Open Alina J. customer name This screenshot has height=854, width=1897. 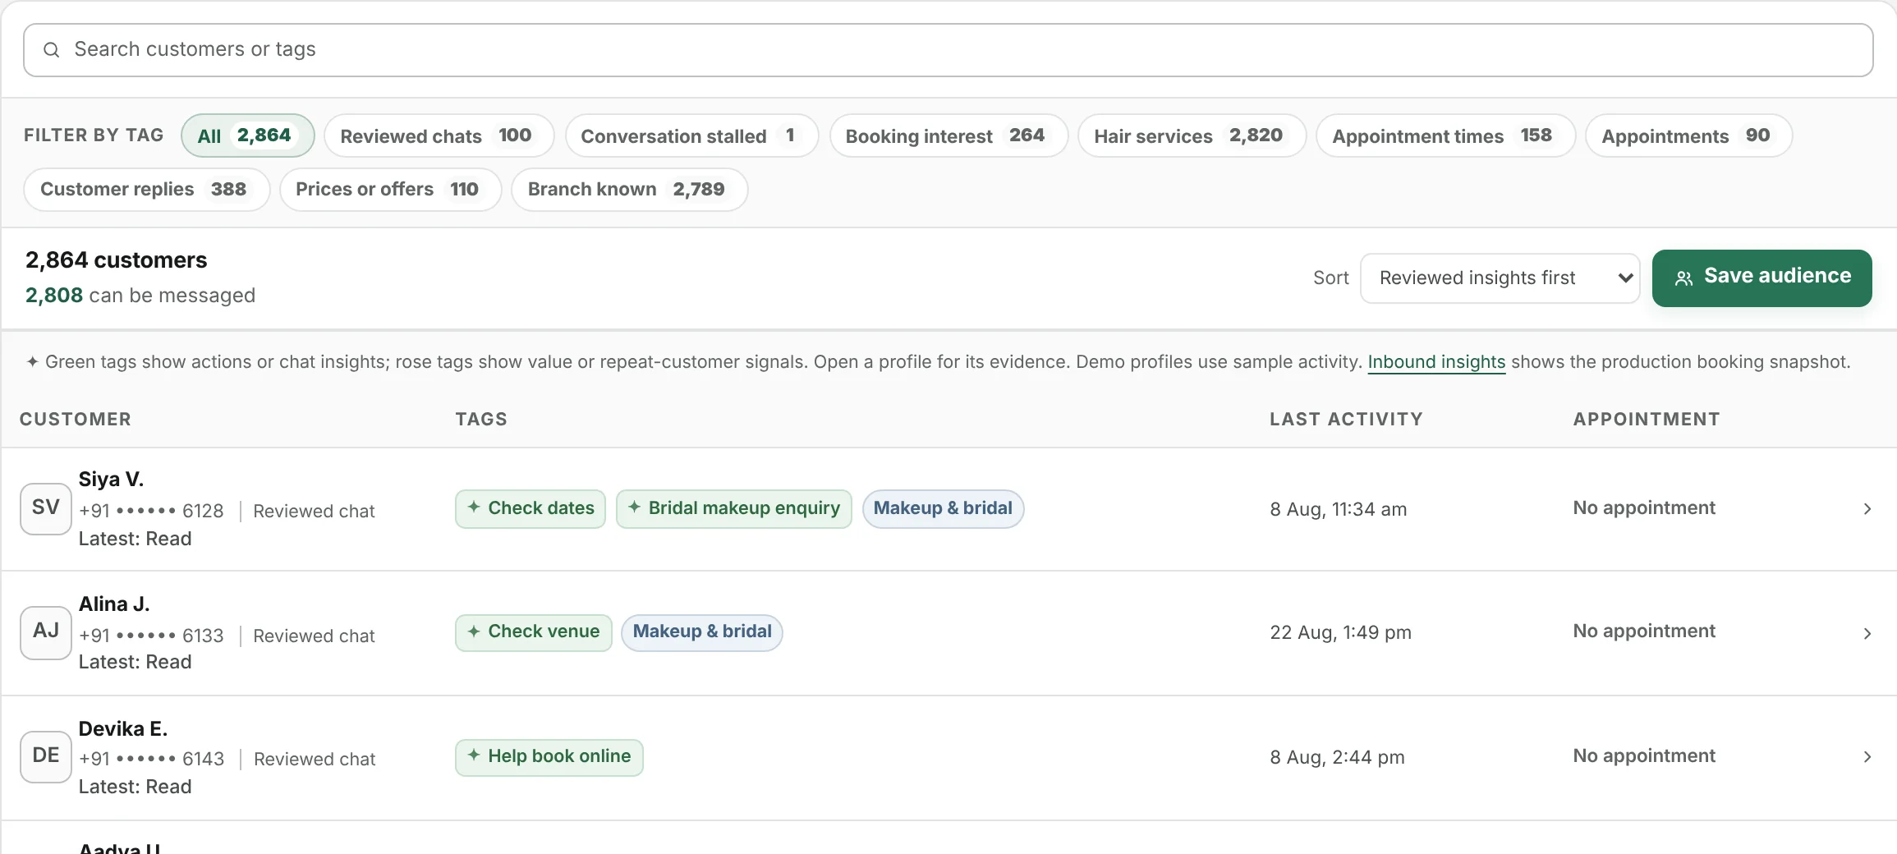[x=114, y=604]
